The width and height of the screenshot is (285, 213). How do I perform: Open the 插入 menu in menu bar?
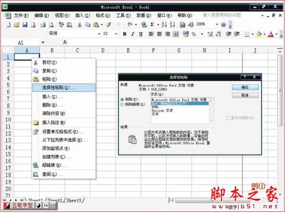tap(83, 15)
